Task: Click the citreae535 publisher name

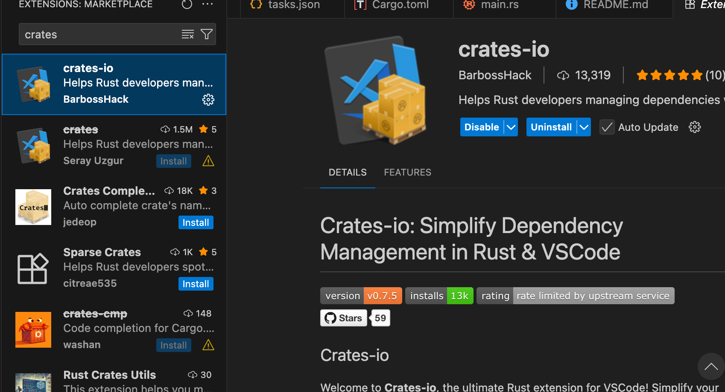Action: [90, 283]
